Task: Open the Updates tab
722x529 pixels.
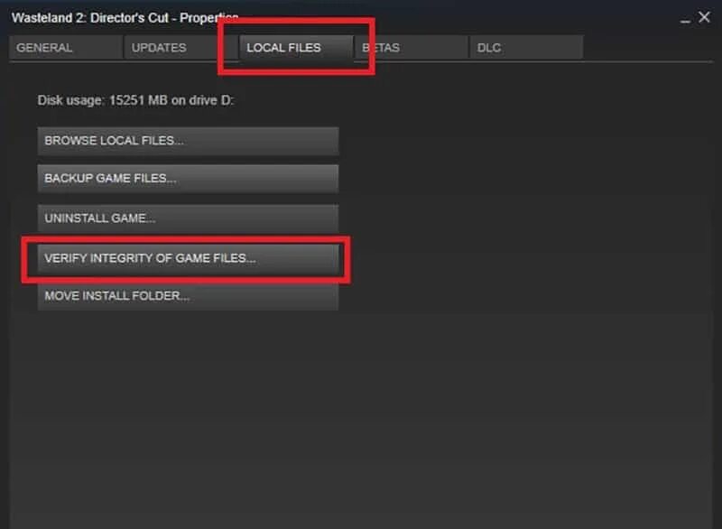Action: tap(181, 48)
